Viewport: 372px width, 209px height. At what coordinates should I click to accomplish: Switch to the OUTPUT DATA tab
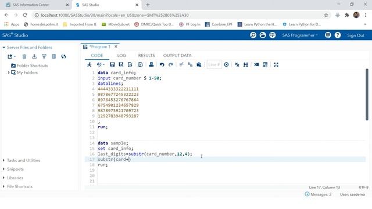pos(177,56)
